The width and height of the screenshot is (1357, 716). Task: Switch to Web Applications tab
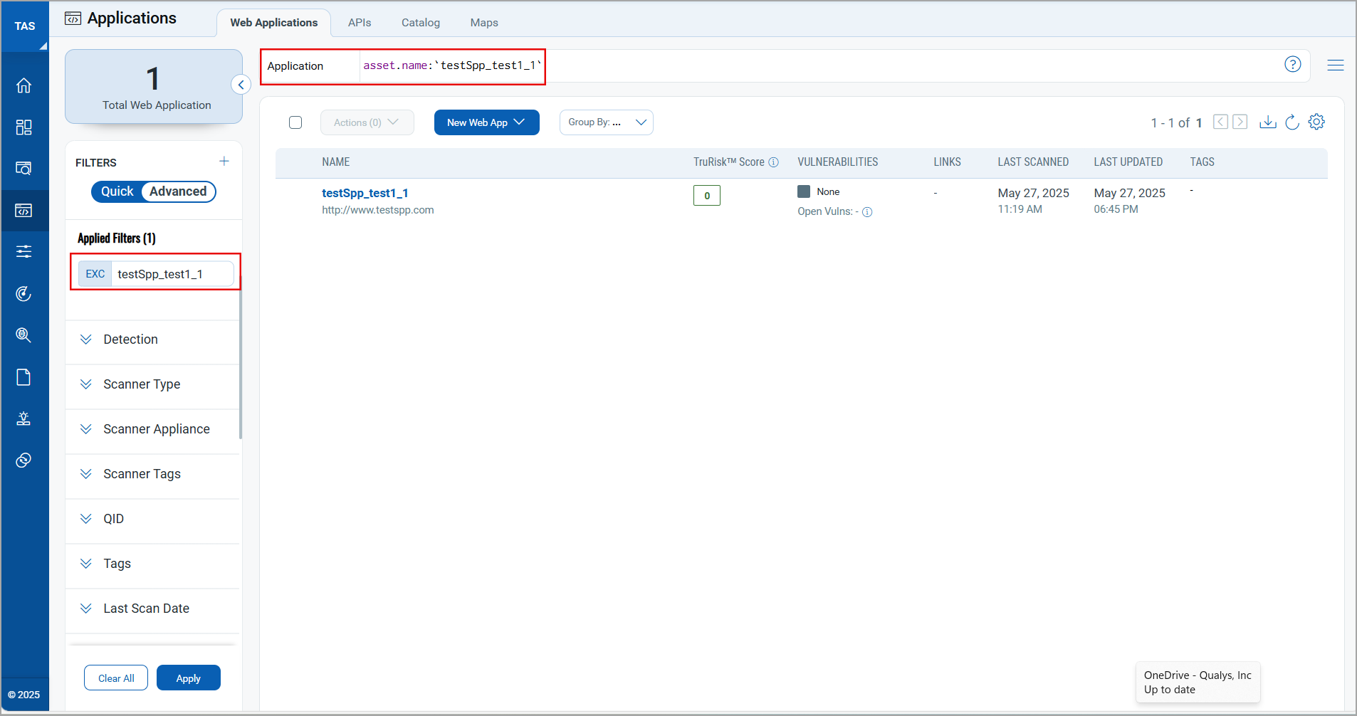tap(273, 23)
